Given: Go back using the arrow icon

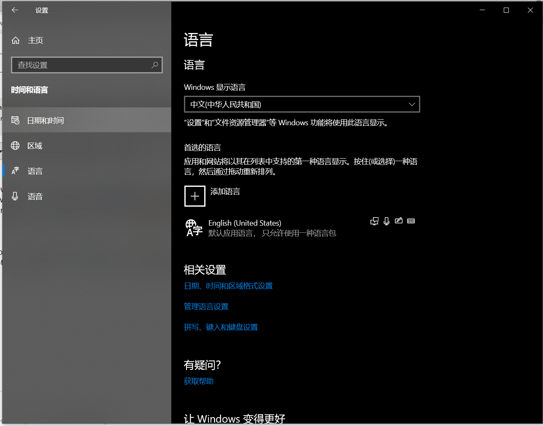Looking at the screenshot, I should coord(15,10).
